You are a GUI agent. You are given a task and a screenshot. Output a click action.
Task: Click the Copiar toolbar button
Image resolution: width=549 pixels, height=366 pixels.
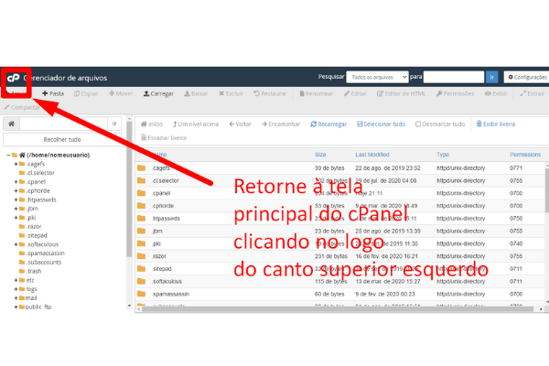(x=86, y=93)
